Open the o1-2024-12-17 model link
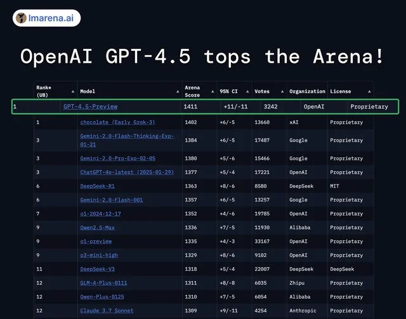Screen dimensions: 406x319 click(101, 214)
